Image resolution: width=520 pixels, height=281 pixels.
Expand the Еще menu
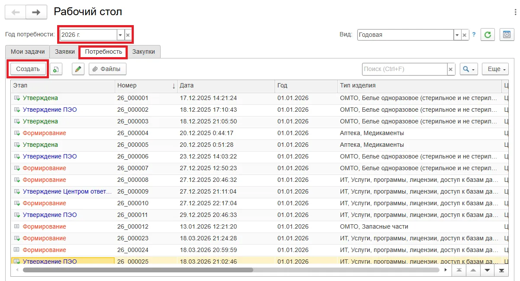click(495, 69)
